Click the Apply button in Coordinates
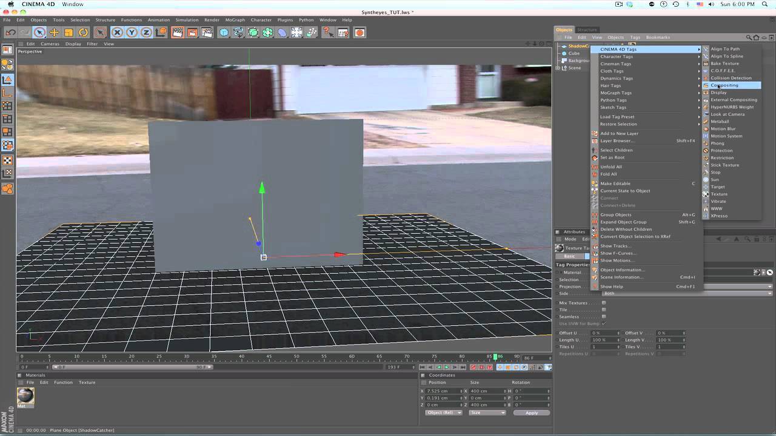This screenshot has height=436, width=776. (x=531, y=412)
